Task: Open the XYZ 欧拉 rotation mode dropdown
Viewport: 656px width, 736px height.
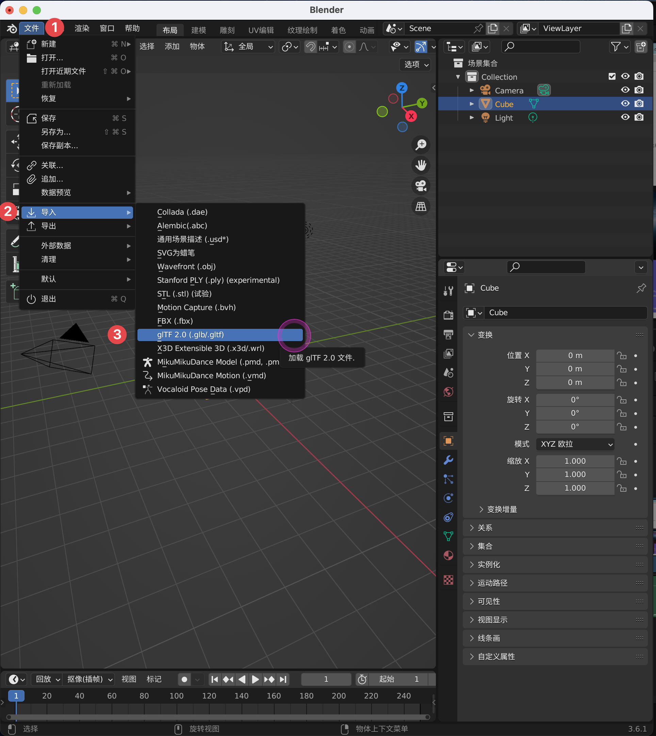Action: coord(575,444)
